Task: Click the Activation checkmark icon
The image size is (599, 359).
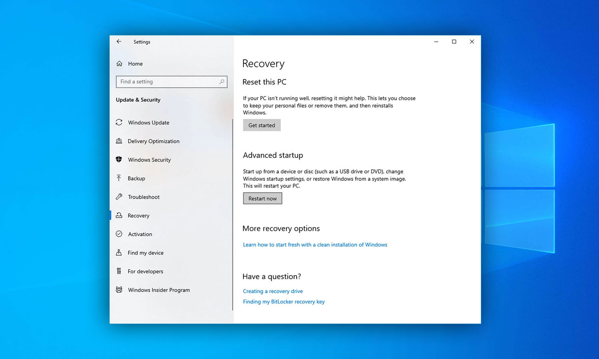Action: pyautogui.click(x=119, y=234)
